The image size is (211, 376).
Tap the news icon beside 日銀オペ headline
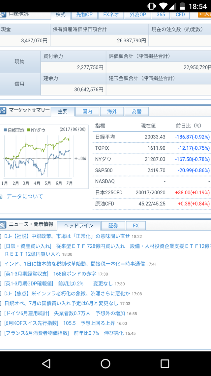[x=1, y=304]
